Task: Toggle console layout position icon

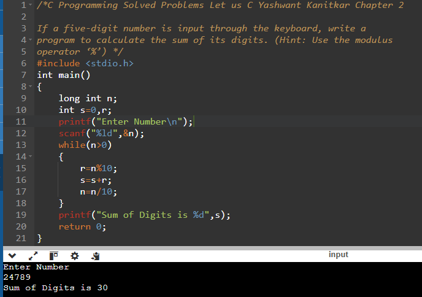Action: click(x=54, y=256)
